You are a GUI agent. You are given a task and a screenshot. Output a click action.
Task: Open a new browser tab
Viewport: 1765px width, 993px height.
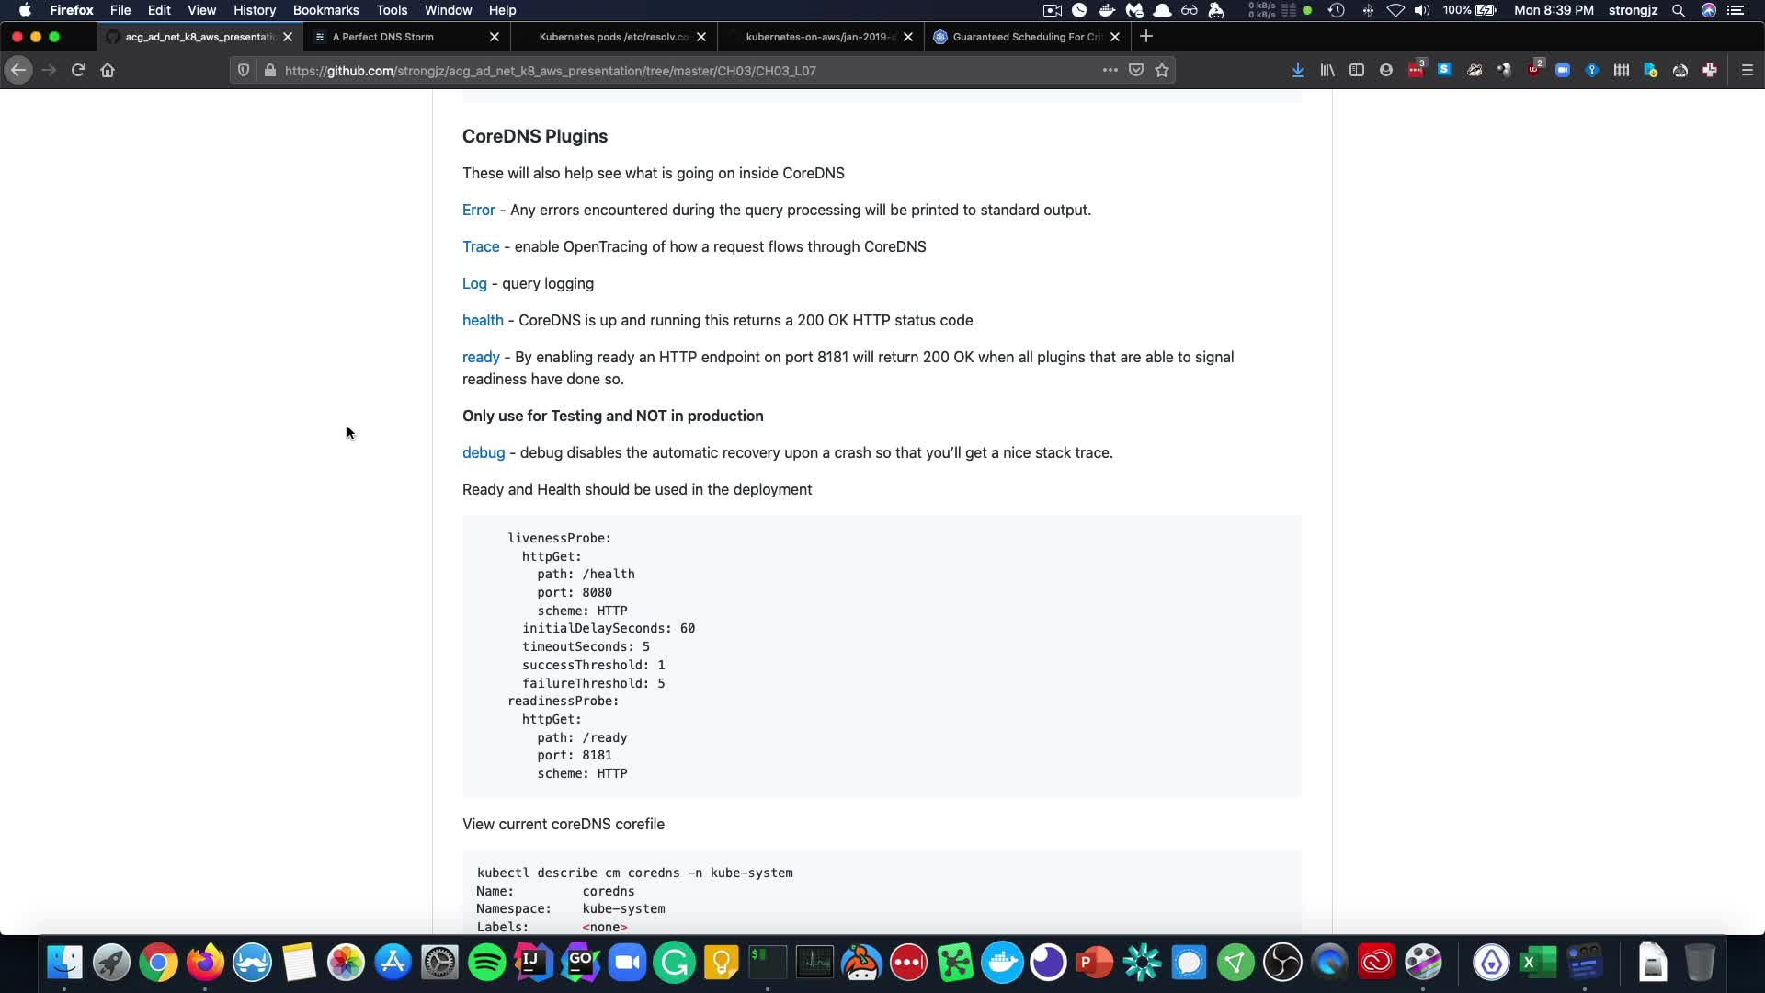point(1146,37)
